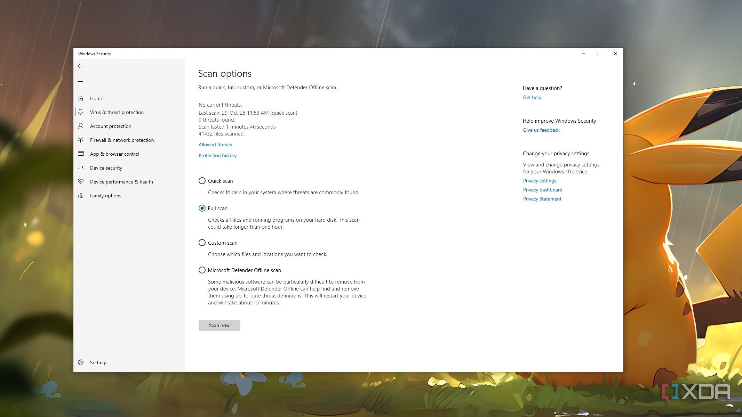The height and width of the screenshot is (417, 742).
Task: Click the App & browser control window icon
Action: click(x=81, y=154)
